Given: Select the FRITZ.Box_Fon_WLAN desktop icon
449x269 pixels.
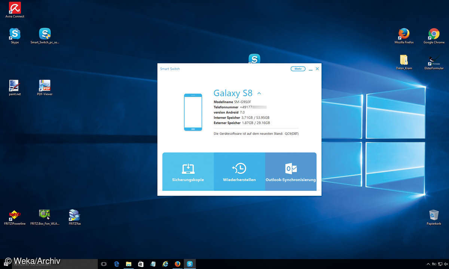Looking at the screenshot, I should pyautogui.click(x=45, y=217).
